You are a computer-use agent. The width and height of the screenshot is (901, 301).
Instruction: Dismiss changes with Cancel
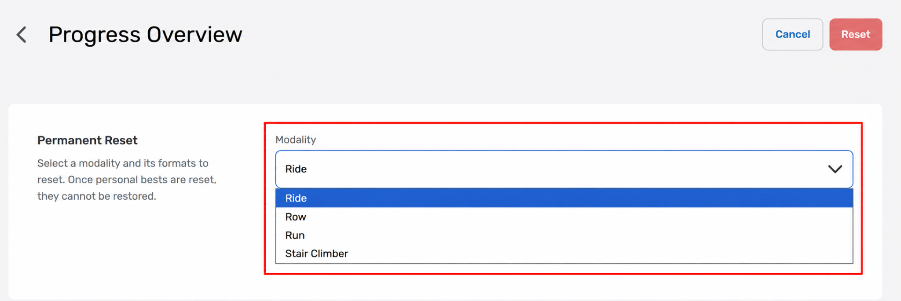792,34
